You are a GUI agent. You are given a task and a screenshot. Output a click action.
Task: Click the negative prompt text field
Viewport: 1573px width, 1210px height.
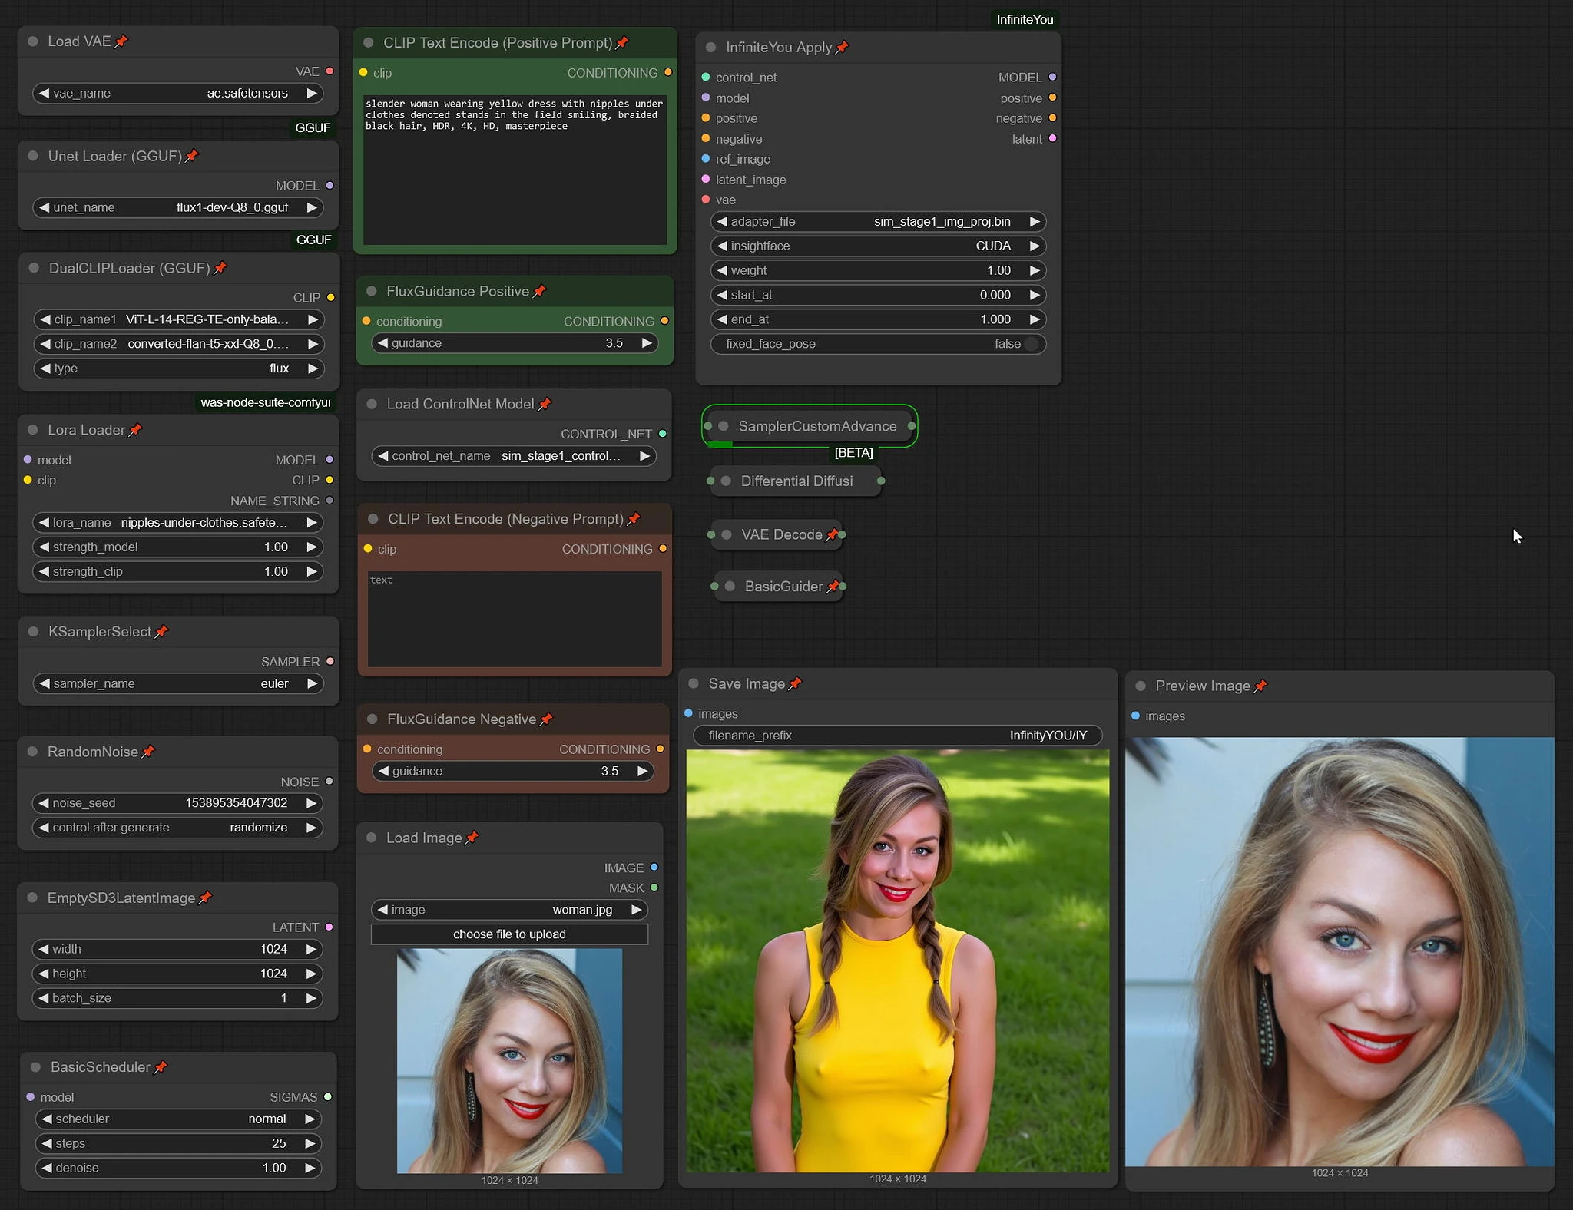click(515, 619)
